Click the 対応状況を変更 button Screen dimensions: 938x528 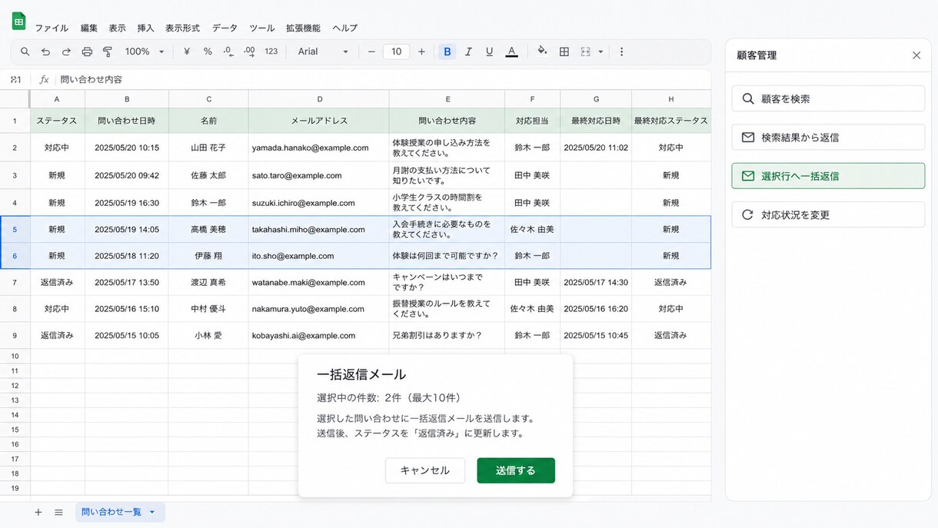(828, 214)
